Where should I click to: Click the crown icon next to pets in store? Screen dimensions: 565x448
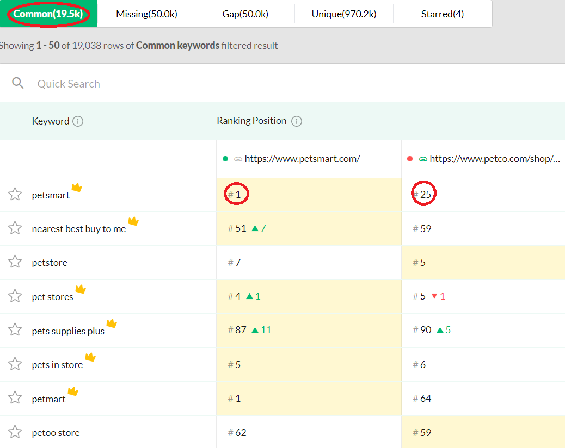point(90,357)
